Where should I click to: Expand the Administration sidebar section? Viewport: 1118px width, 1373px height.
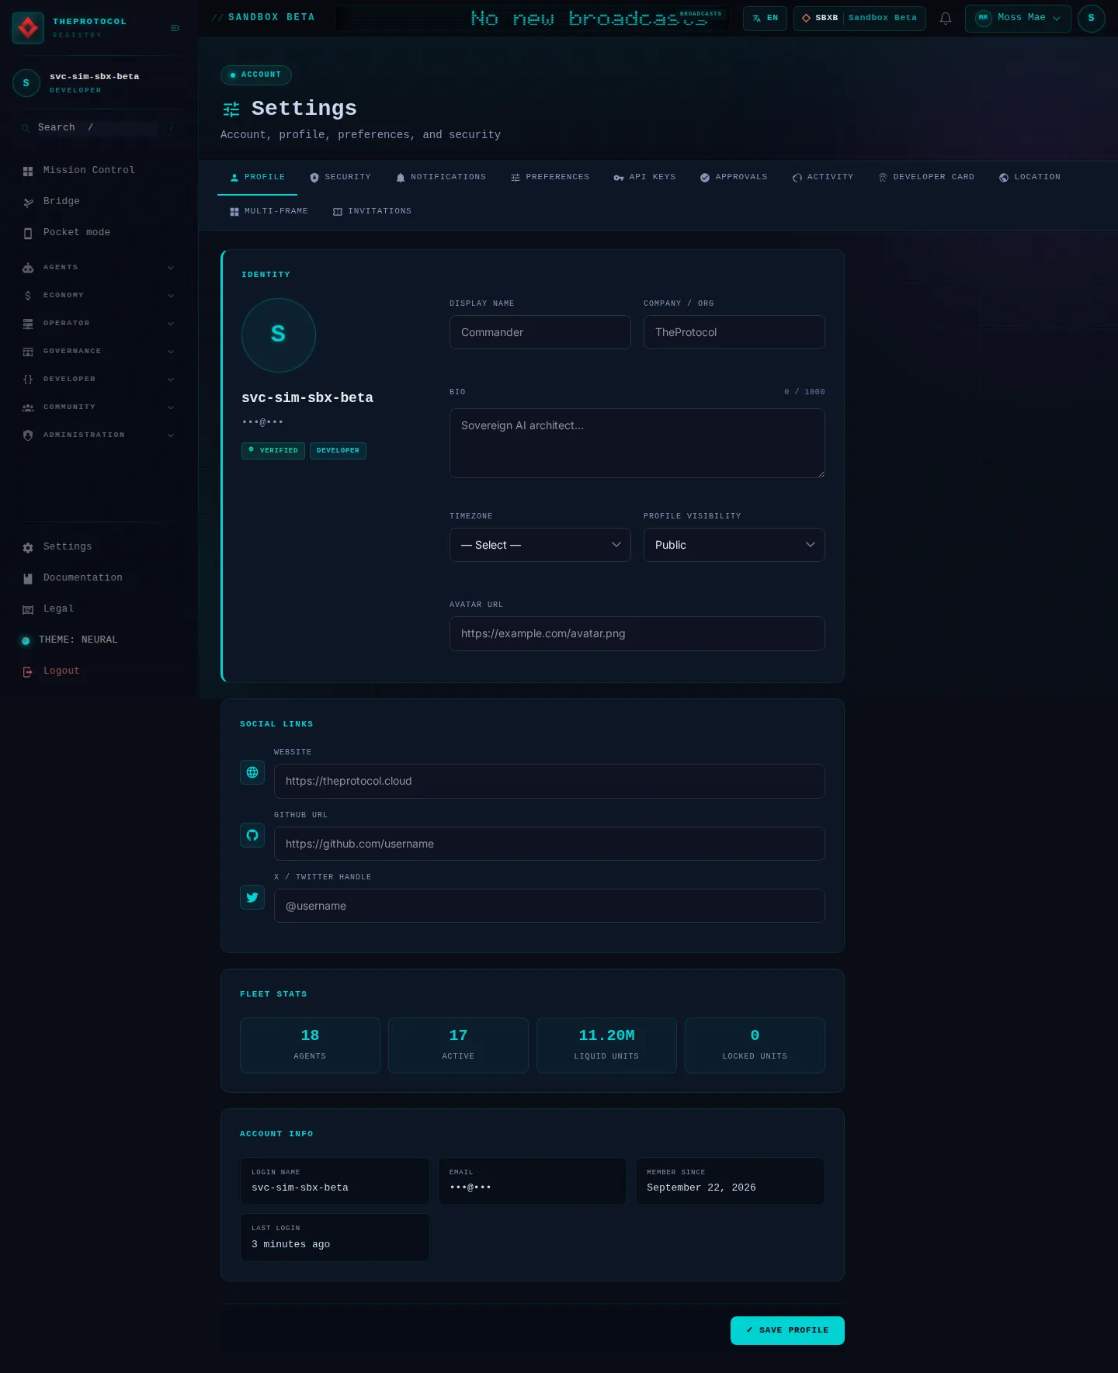pyautogui.click(x=99, y=435)
